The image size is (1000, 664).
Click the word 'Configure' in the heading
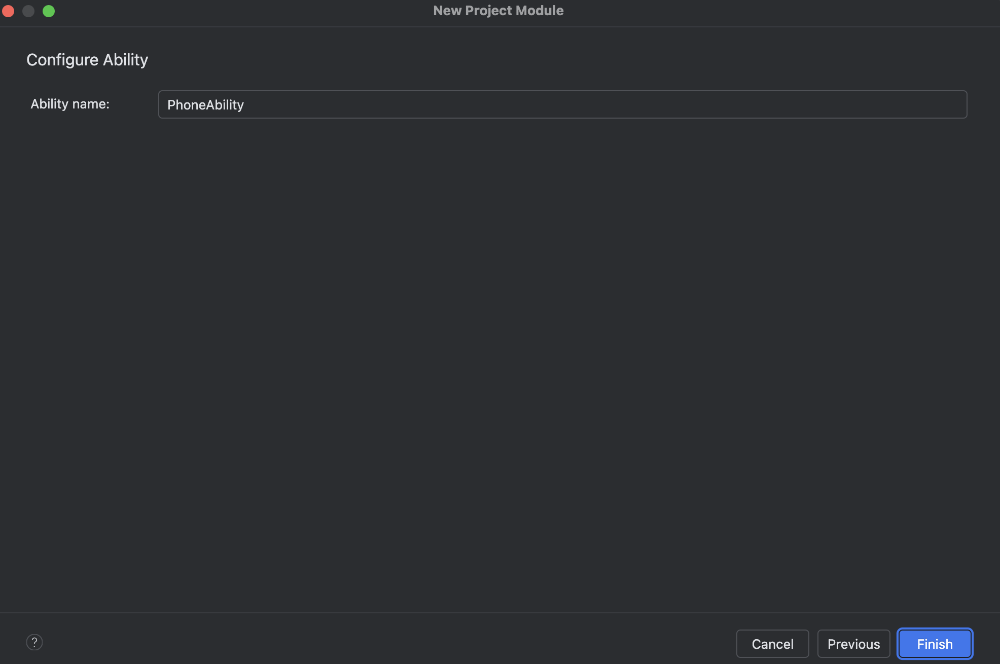[x=62, y=60]
